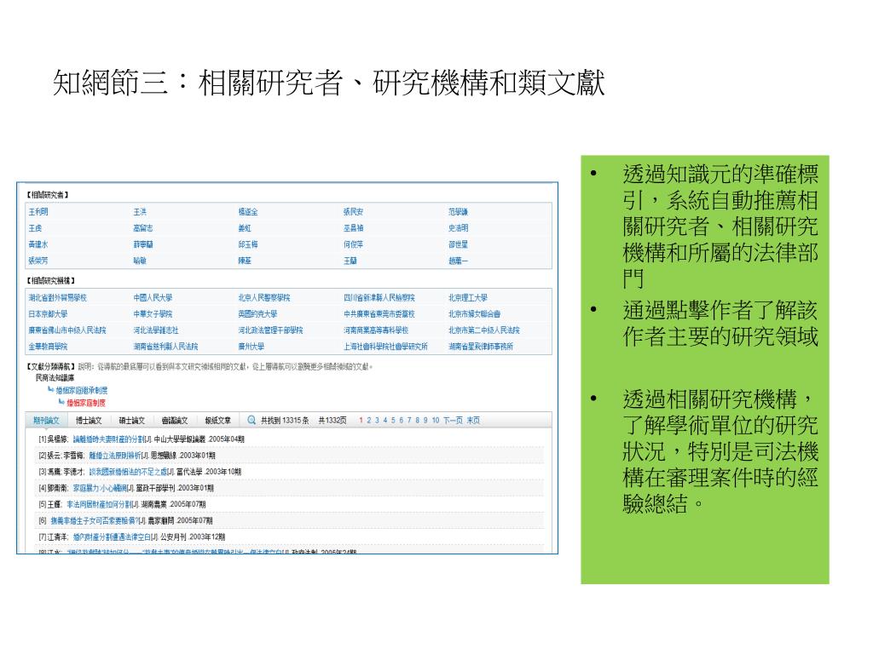Open article [2] 離婚立法原則辨析
The width and height of the screenshot is (873, 654).
115,455
